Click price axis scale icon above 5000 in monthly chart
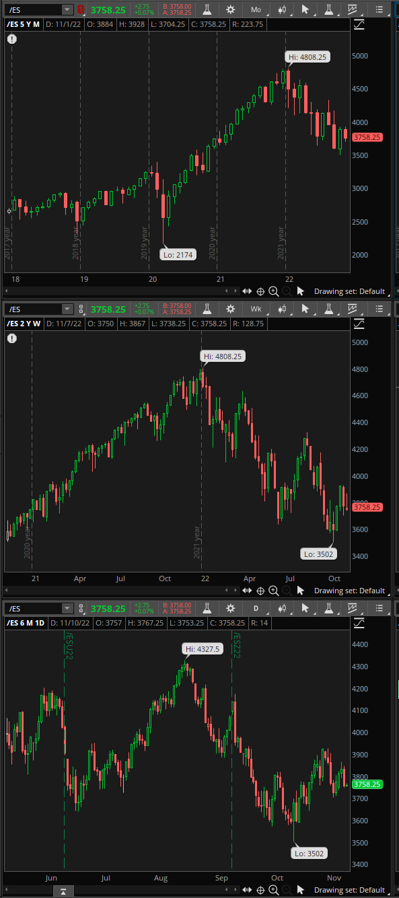Viewport: 399px width, 898px height. 359,25
